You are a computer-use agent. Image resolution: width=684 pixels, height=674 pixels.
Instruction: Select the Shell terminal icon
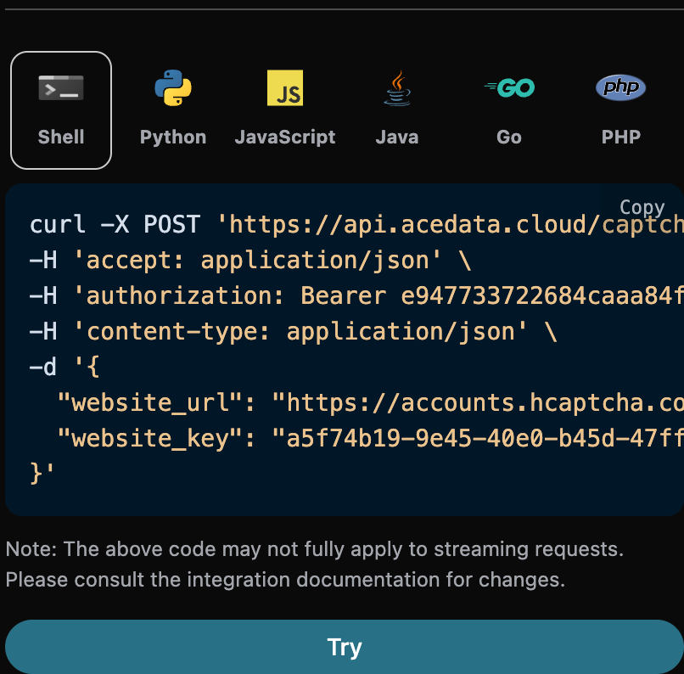[60, 87]
